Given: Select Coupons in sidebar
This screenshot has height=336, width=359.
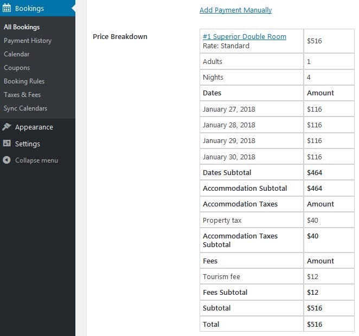Looking at the screenshot, I should click(x=17, y=68).
